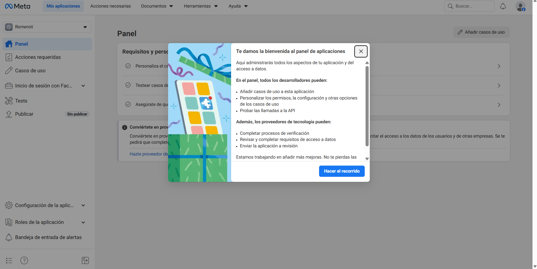Click the gift box illustration in dialog
This screenshot has height=269, width=537.
click(x=199, y=112)
